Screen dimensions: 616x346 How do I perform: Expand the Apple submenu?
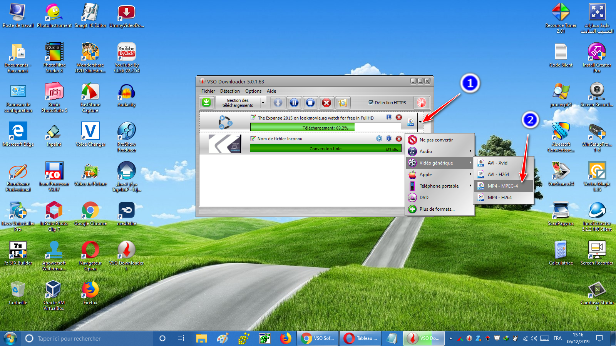[x=440, y=175]
